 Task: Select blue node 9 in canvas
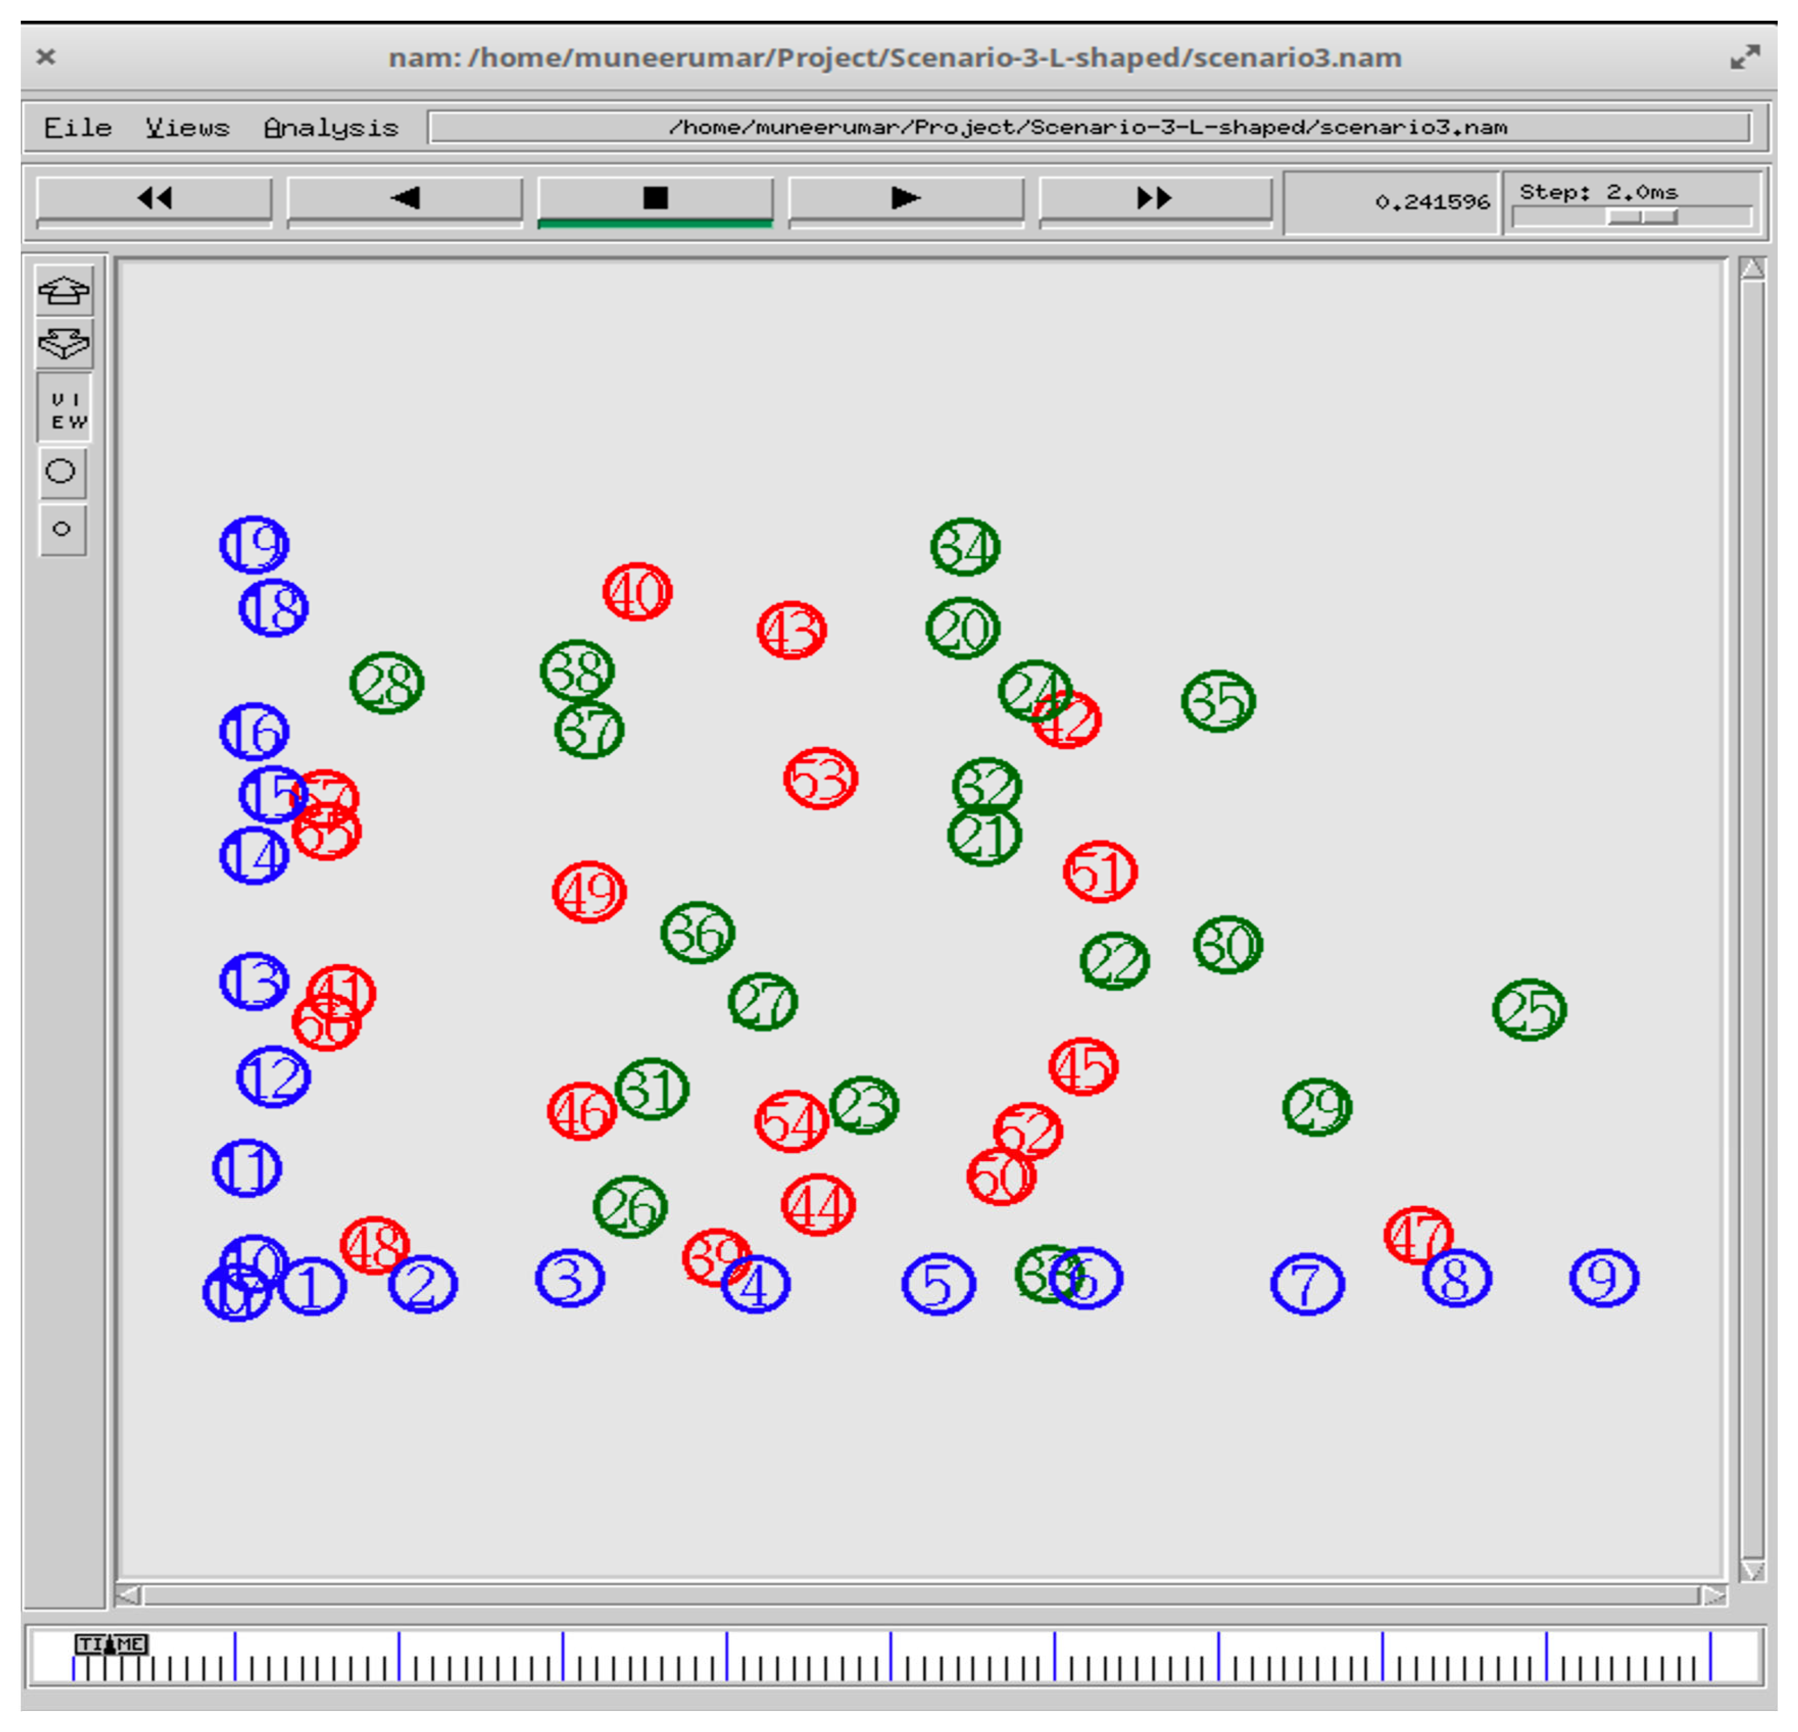(1603, 1278)
